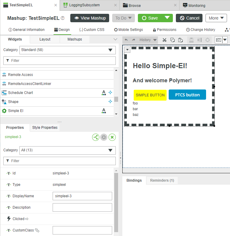Open the To Do dropdown

pos(124,18)
